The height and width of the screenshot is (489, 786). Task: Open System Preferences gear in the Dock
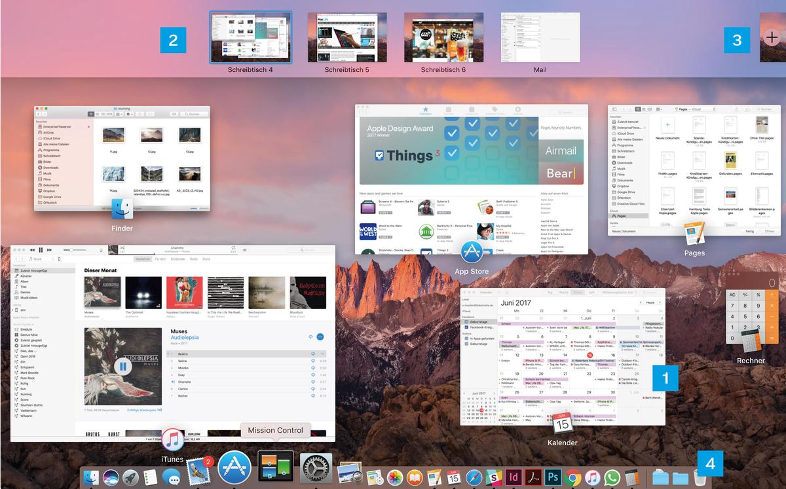(316, 468)
